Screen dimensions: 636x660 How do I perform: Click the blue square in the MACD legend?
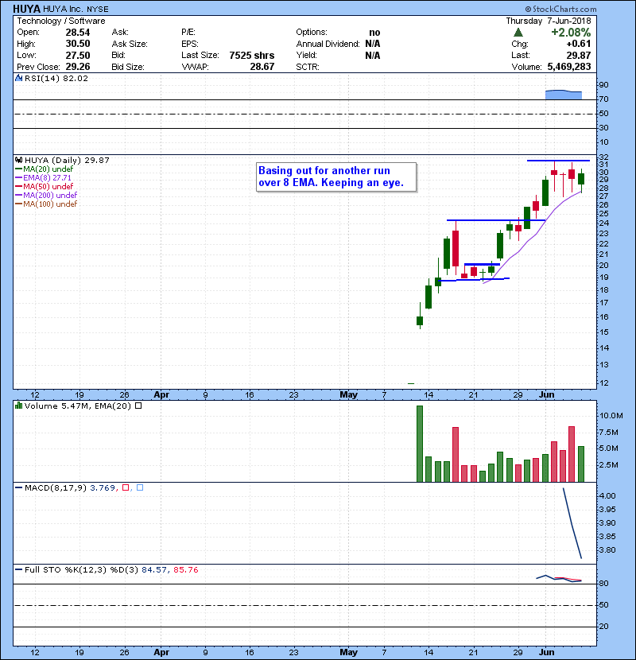(140, 488)
